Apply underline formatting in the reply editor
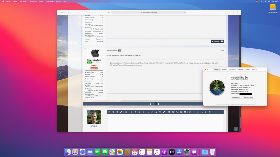 [139, 112]
